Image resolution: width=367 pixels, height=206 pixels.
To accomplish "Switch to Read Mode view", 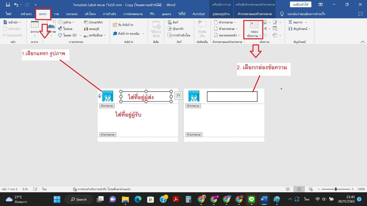I will click(x=287, y=189).
